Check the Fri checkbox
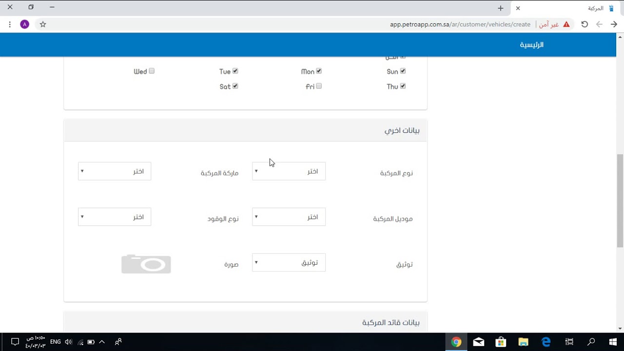Viewport: 624px width, 351px height. [x=319, y=86]
